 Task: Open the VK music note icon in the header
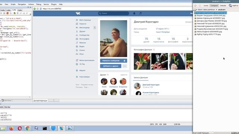[140, 13]
